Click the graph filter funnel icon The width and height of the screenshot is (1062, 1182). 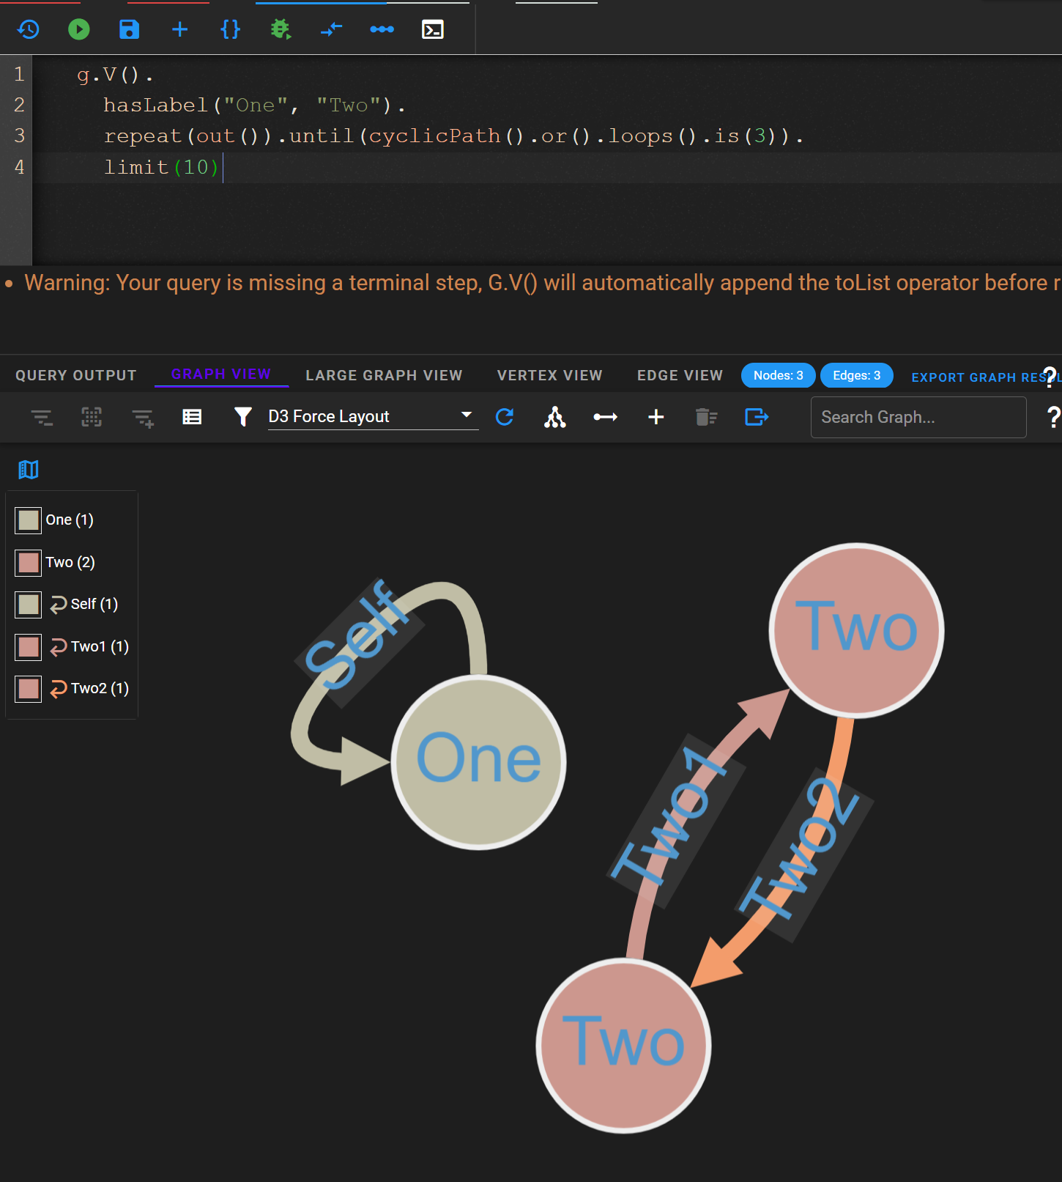pyautogui.click(x=242, y=417)
